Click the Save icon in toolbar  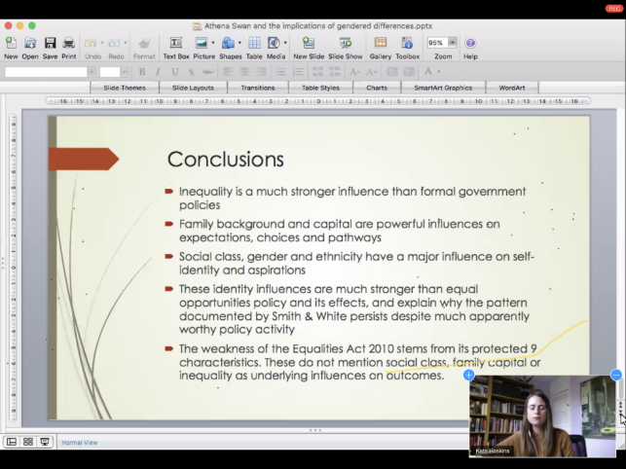point(50,44)
